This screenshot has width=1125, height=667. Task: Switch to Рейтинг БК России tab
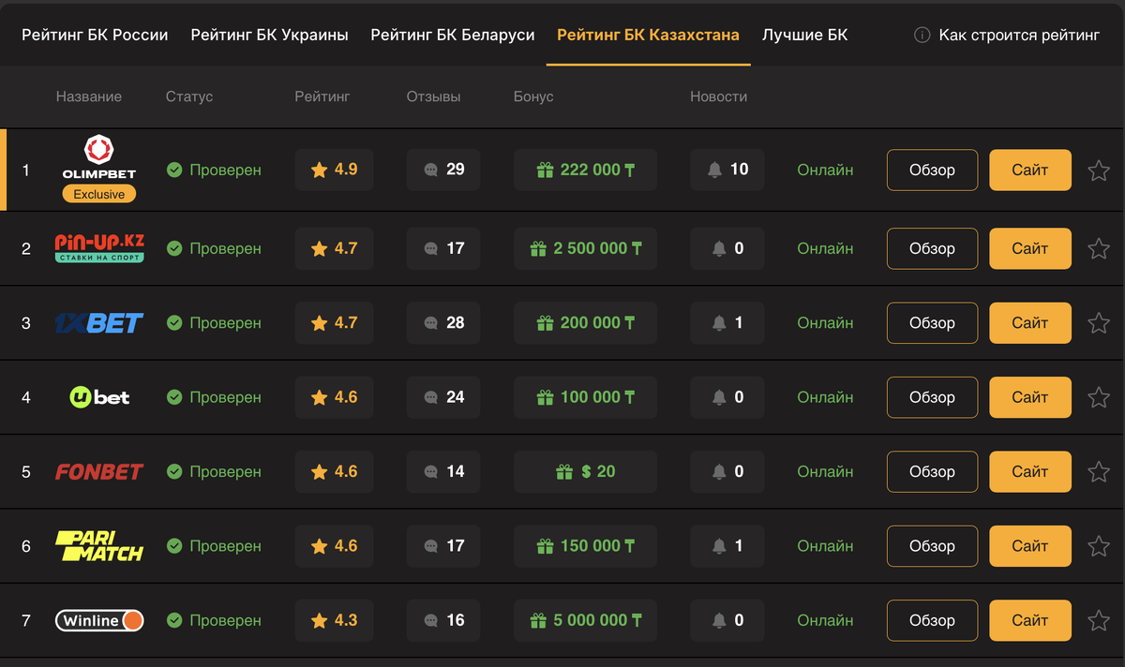tap(95, 35)
